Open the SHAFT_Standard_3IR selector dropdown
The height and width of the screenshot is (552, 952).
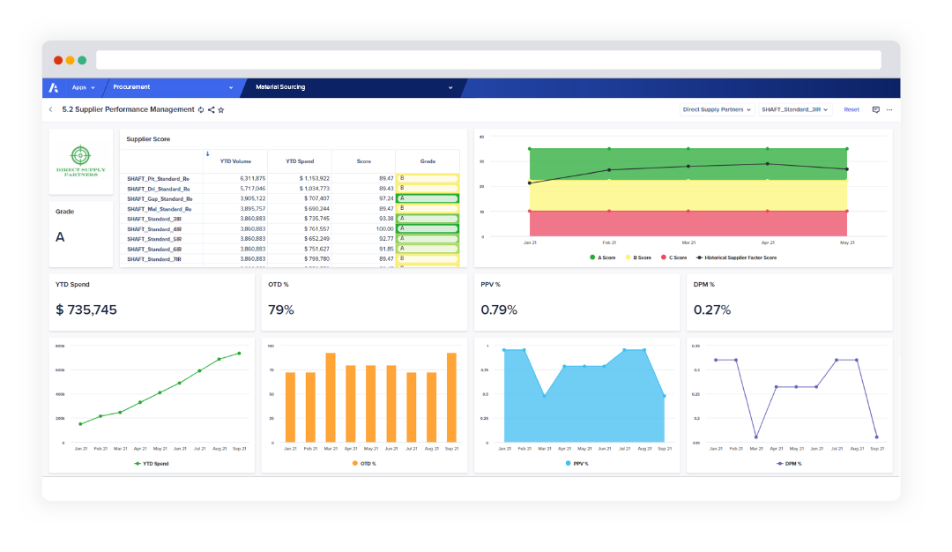click(795, 109)
